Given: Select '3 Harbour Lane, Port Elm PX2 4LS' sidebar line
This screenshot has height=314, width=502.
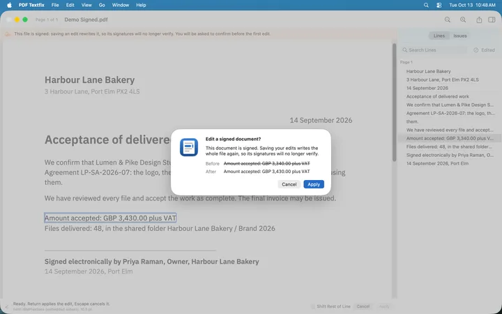Looking at the screenshot, I should click(x=443, y=80).
